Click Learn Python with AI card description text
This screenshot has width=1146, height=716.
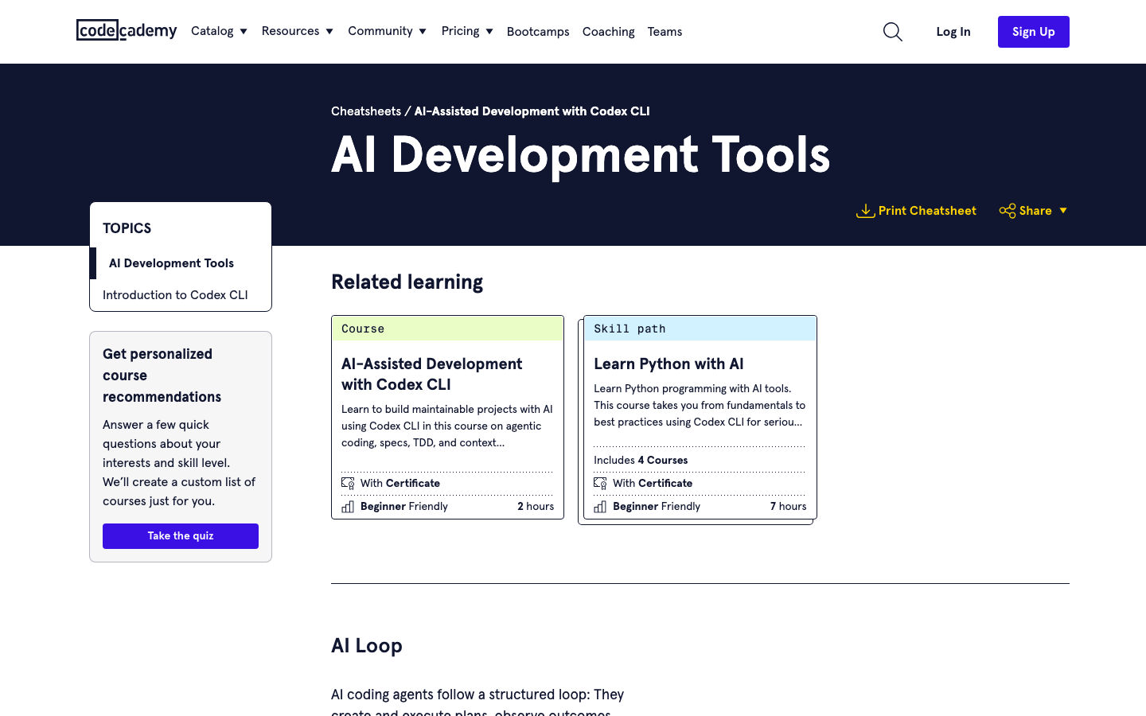[700, 405]
